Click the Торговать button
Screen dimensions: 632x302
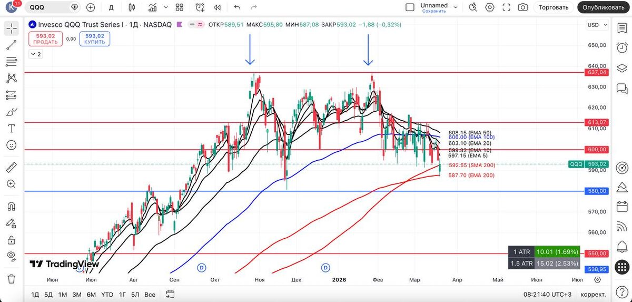(554, 7)
